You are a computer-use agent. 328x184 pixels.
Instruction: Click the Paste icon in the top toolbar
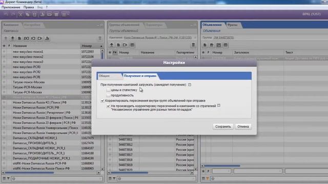pyautogui.click(x=35, y=14)
